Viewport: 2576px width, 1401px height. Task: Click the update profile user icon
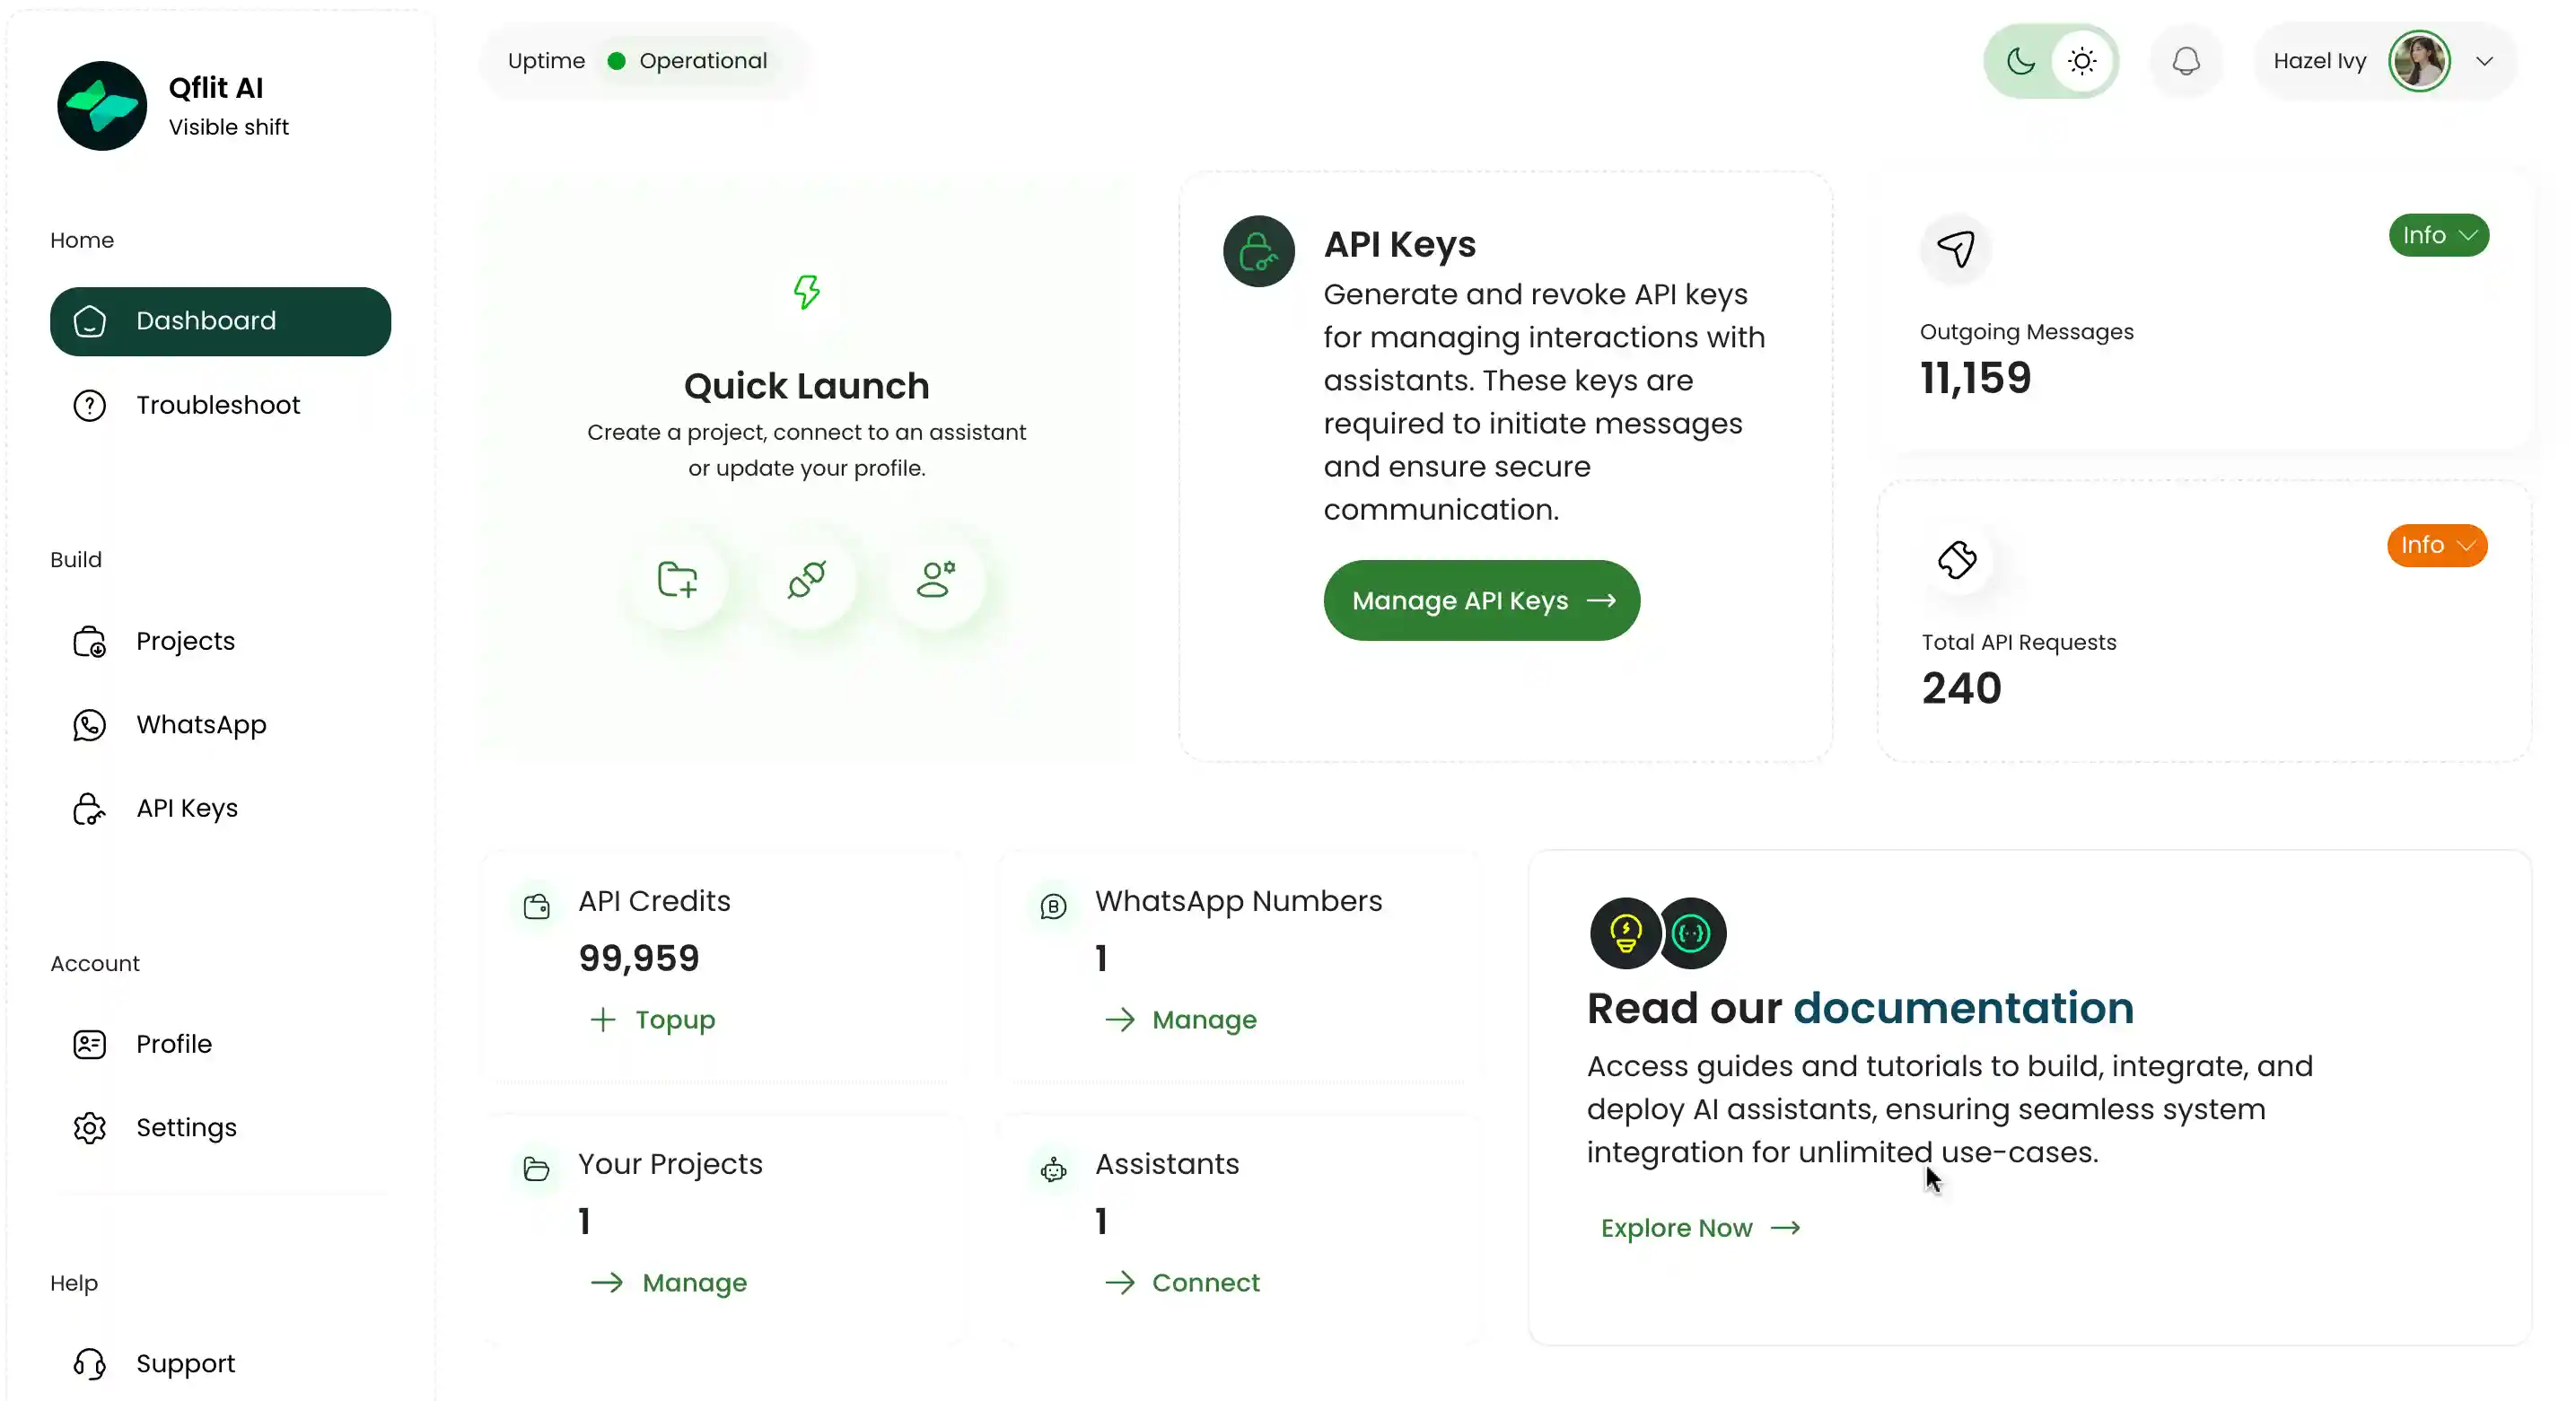tap(936, 579)
